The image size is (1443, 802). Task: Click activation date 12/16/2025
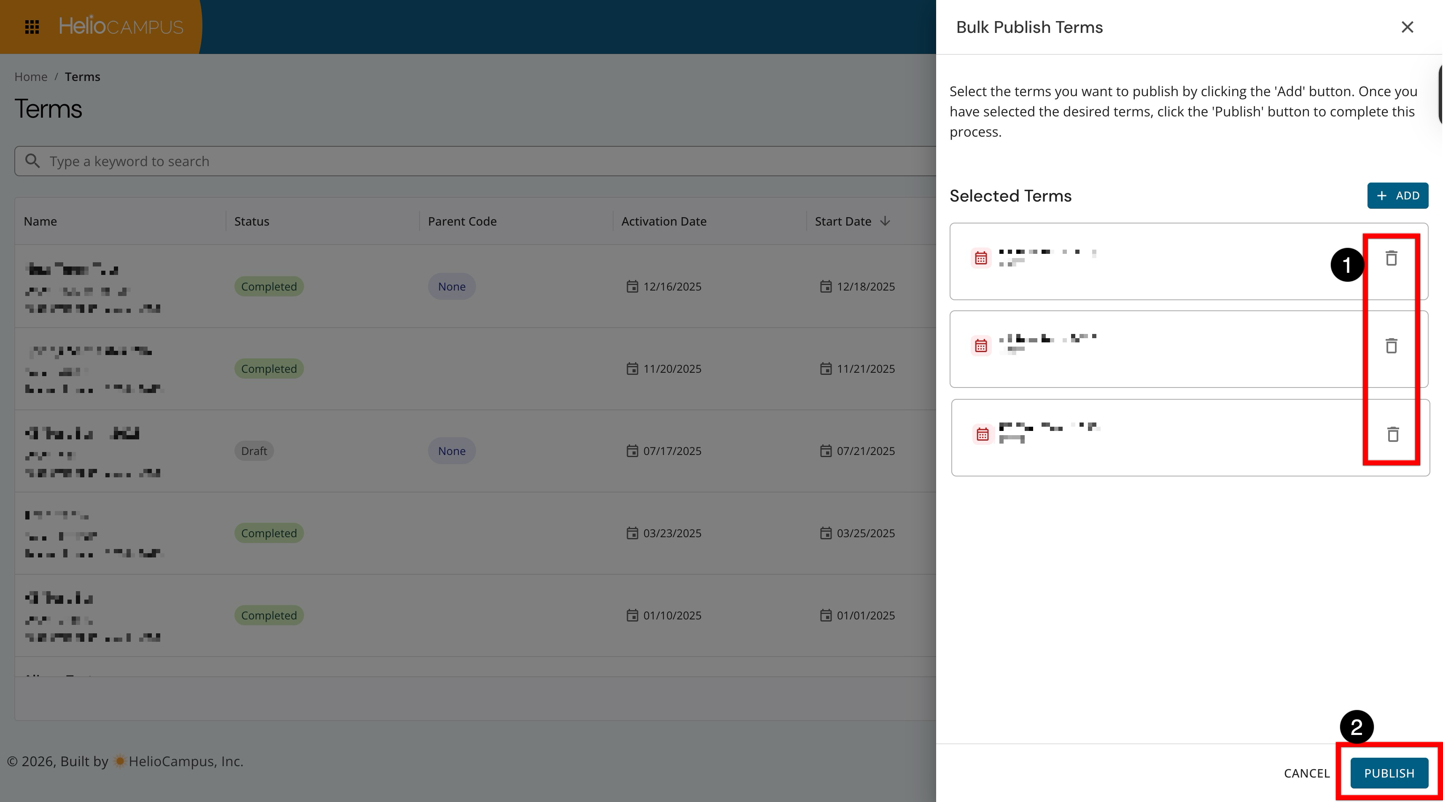[x=672, y=286]
